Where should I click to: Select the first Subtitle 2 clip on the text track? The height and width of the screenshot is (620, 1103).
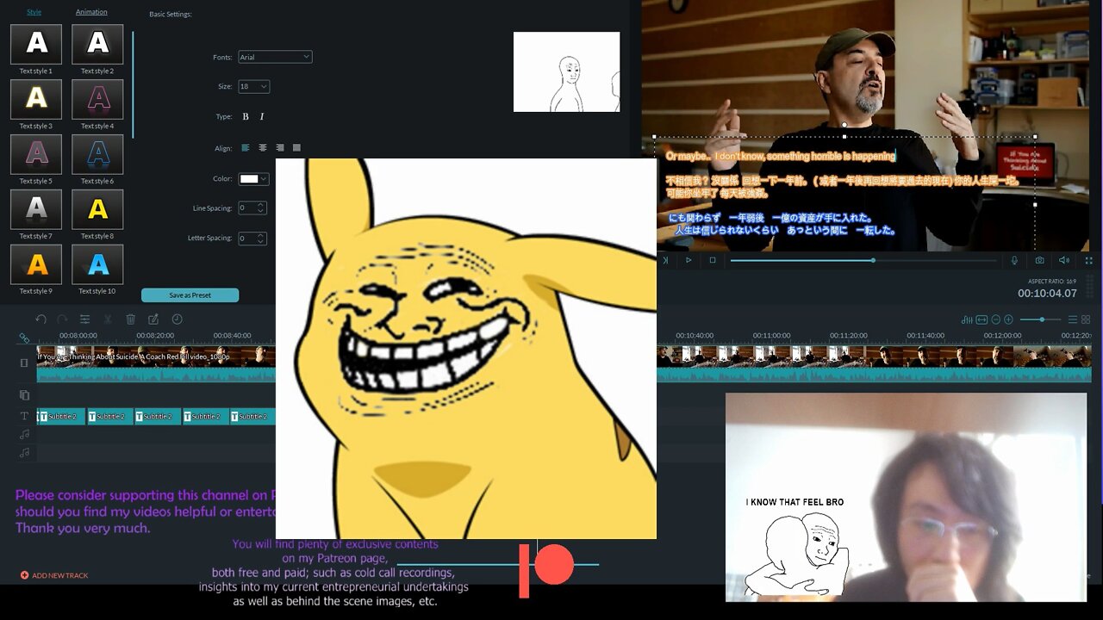click(60, 417)
